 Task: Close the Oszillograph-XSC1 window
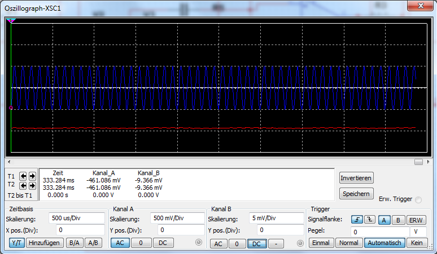click(x=421, y=6)
